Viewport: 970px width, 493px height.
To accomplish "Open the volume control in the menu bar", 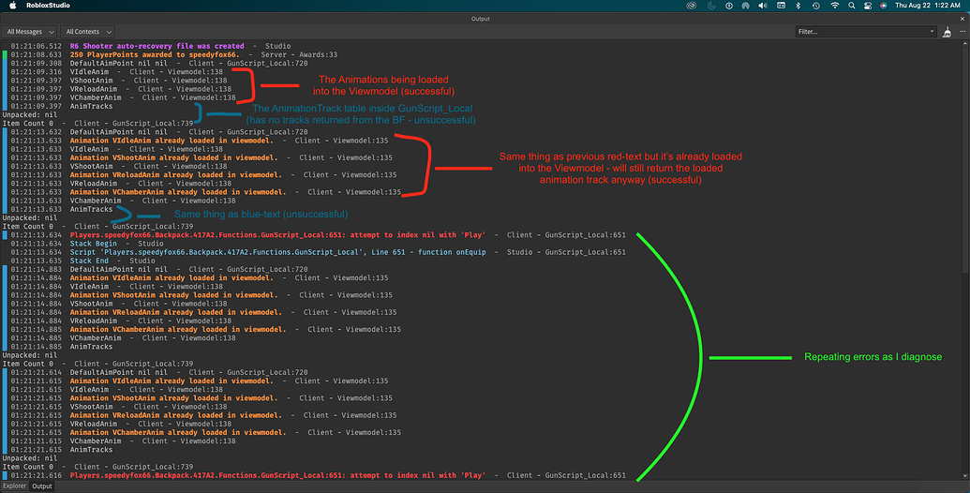I will (x=763, y=6).
